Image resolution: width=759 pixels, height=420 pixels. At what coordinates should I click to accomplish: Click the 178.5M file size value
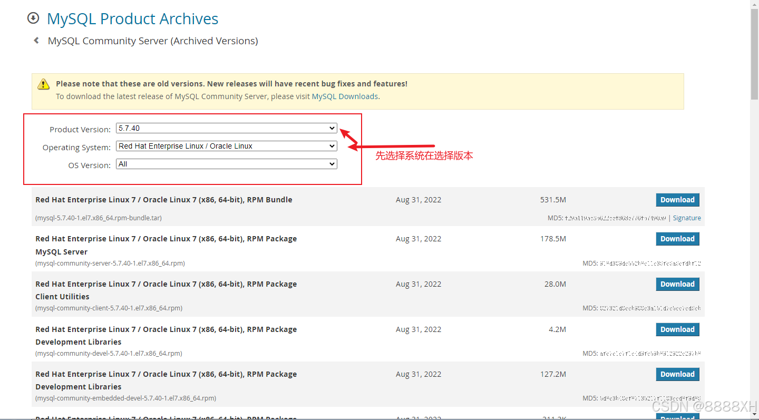(553, 239)
